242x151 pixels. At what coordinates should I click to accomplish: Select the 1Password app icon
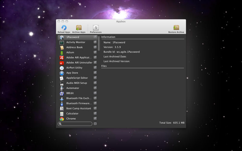[x=62, y=37]
